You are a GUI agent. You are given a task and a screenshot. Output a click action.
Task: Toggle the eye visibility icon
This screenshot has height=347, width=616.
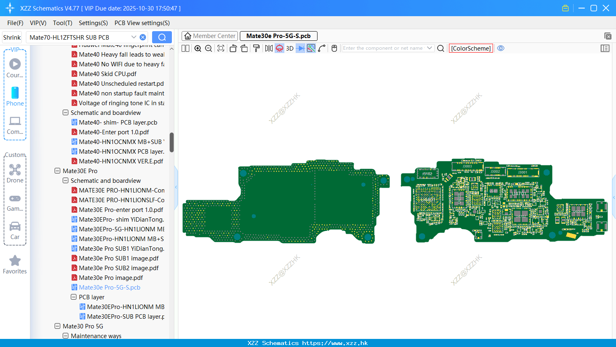[x=501, y=48]
